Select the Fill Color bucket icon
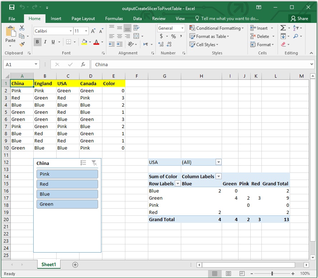318x278 pixels. (85, 42)
